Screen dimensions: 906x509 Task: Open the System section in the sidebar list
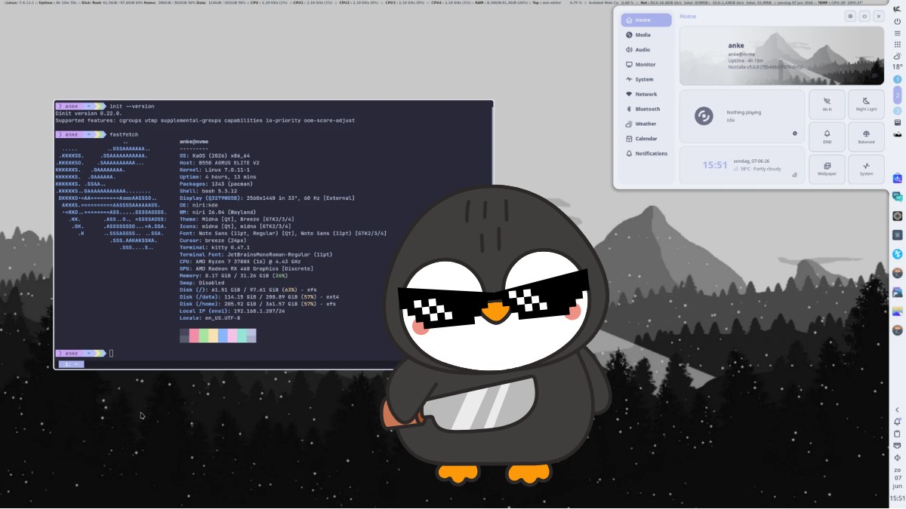pos(646,79)
